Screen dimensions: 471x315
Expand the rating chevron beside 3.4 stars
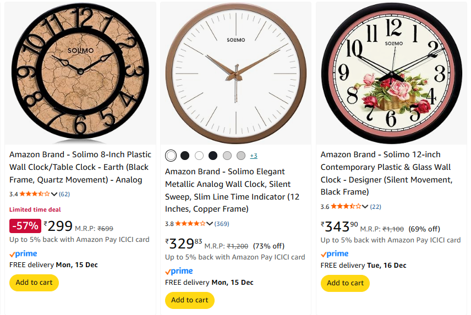(x=54, y=194)
